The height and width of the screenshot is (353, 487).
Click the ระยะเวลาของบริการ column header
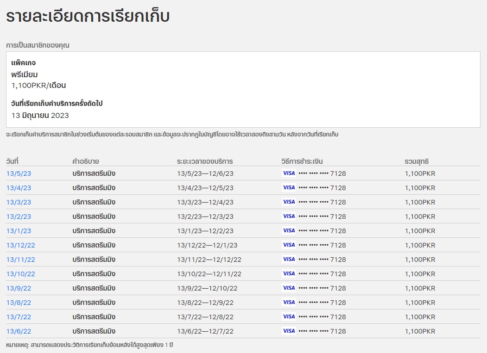click(x=205, y=161)
